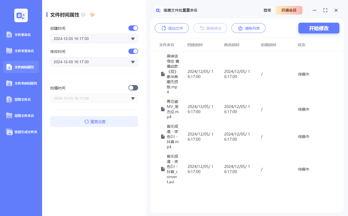Turn off the 修改时间 switch
Screen dimensions: 348x216
133,51
